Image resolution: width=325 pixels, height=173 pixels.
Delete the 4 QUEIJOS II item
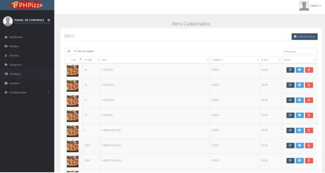[x=309, y=100]
